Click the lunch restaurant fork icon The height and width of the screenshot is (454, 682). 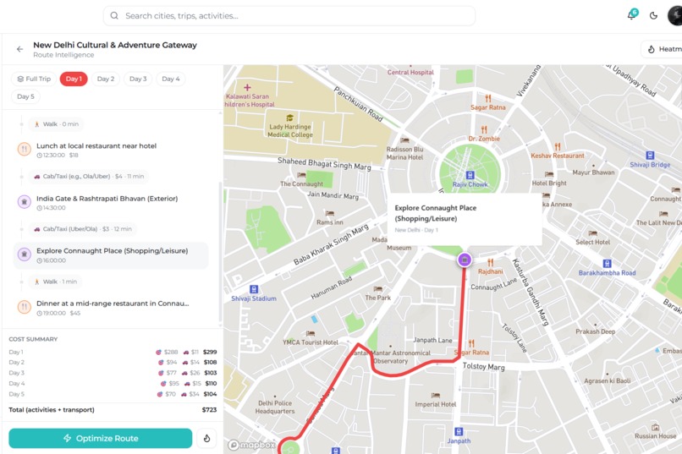click(25, 149)
